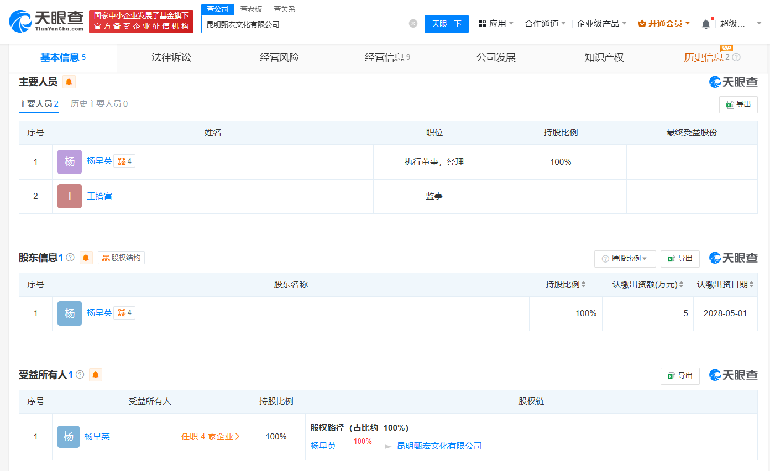
Task: Click the purple 杨 avatar in 主要人员 table
Action: point(70,162)
